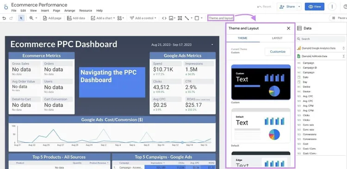Open the Help menu
The height and width of the screenshot is (169, 347).
click(99, 11)
